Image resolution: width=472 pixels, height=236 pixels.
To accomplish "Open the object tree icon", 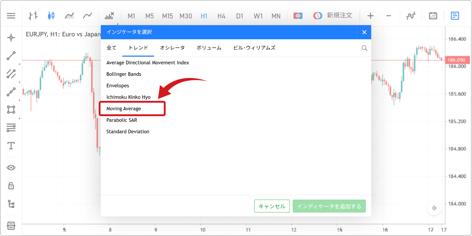I will (11, 204).
